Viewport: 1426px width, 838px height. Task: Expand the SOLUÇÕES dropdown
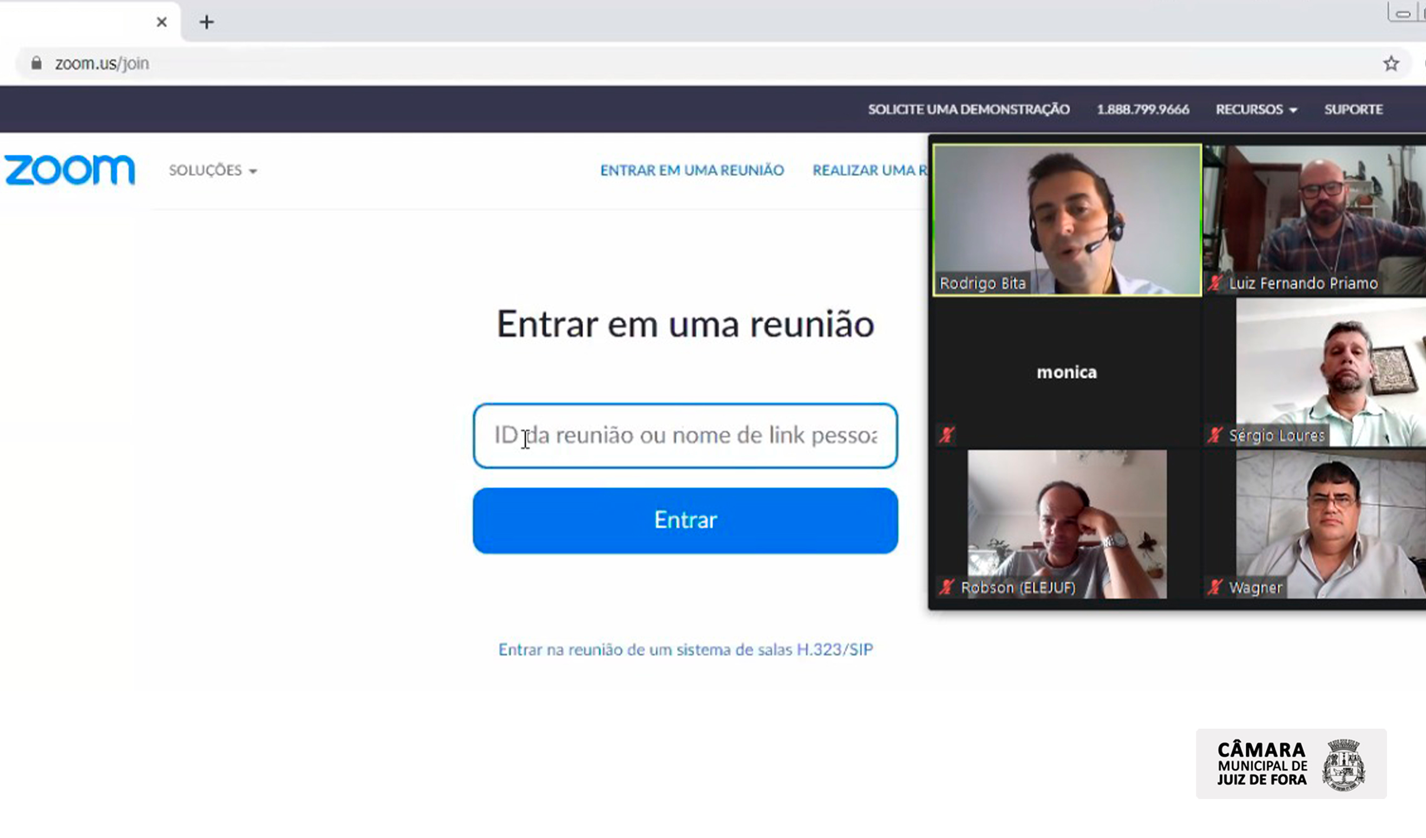coord(213,171)
